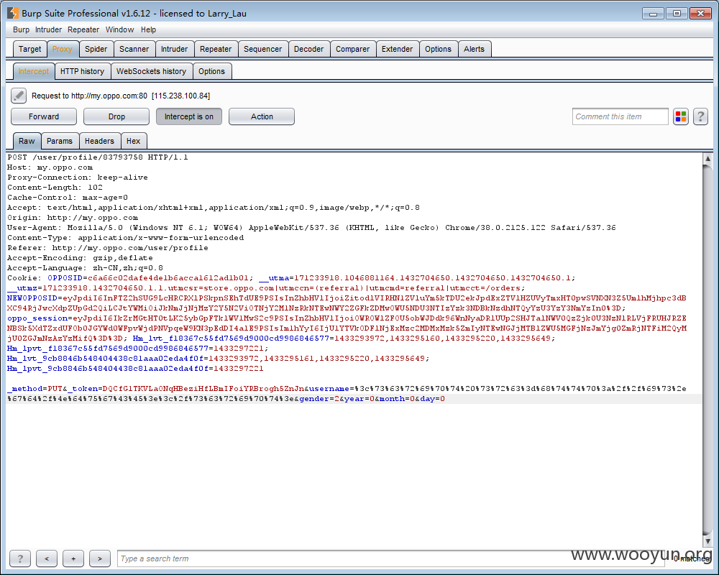
Task: Open the highlight color picker icon
Action: click(681, 116)
